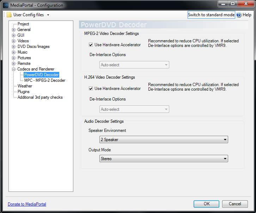Select Remote in the settings tree
Image resolution: width=256 pixels, height=213 pixels.
coord(24,63)
